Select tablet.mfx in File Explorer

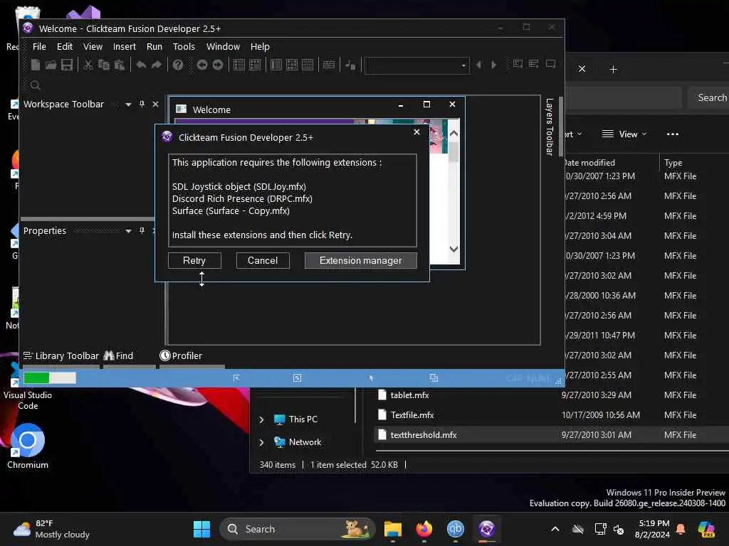[409, 395]
